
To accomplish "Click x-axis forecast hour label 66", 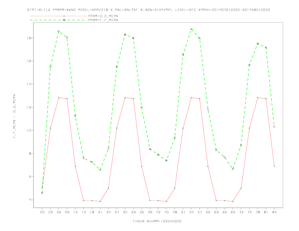I will click(x=225, y=212).
